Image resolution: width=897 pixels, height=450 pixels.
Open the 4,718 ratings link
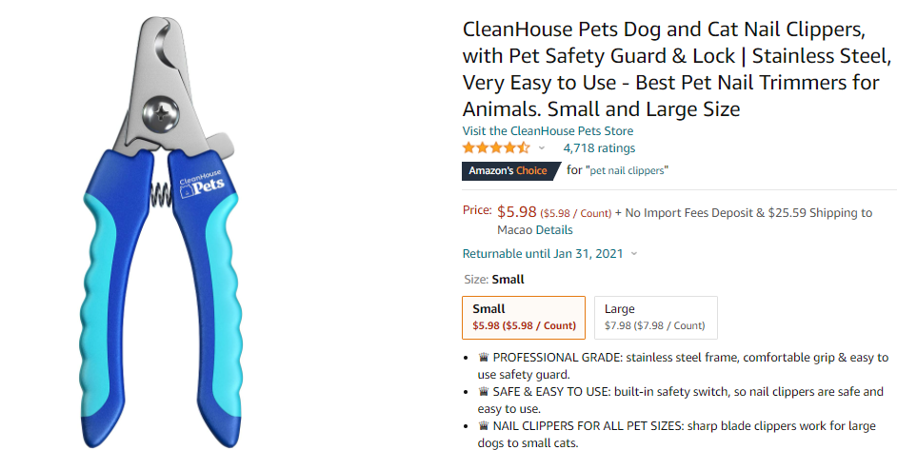[x=599, y=148]
